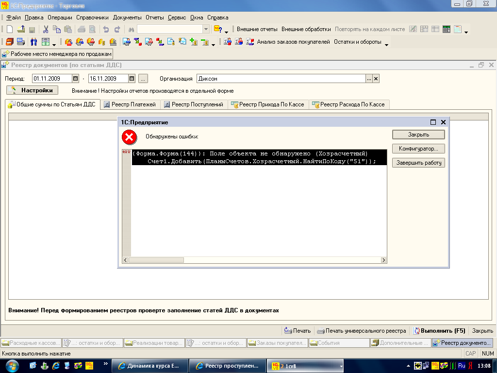Click the 1C help question mark icon
Viewport: 497px width, 373px height.
coord(218,29)
